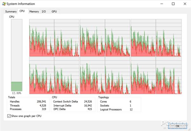Viewport: 191px width, 131px height.
Task: Open the Memory tab
Action: 34,12
